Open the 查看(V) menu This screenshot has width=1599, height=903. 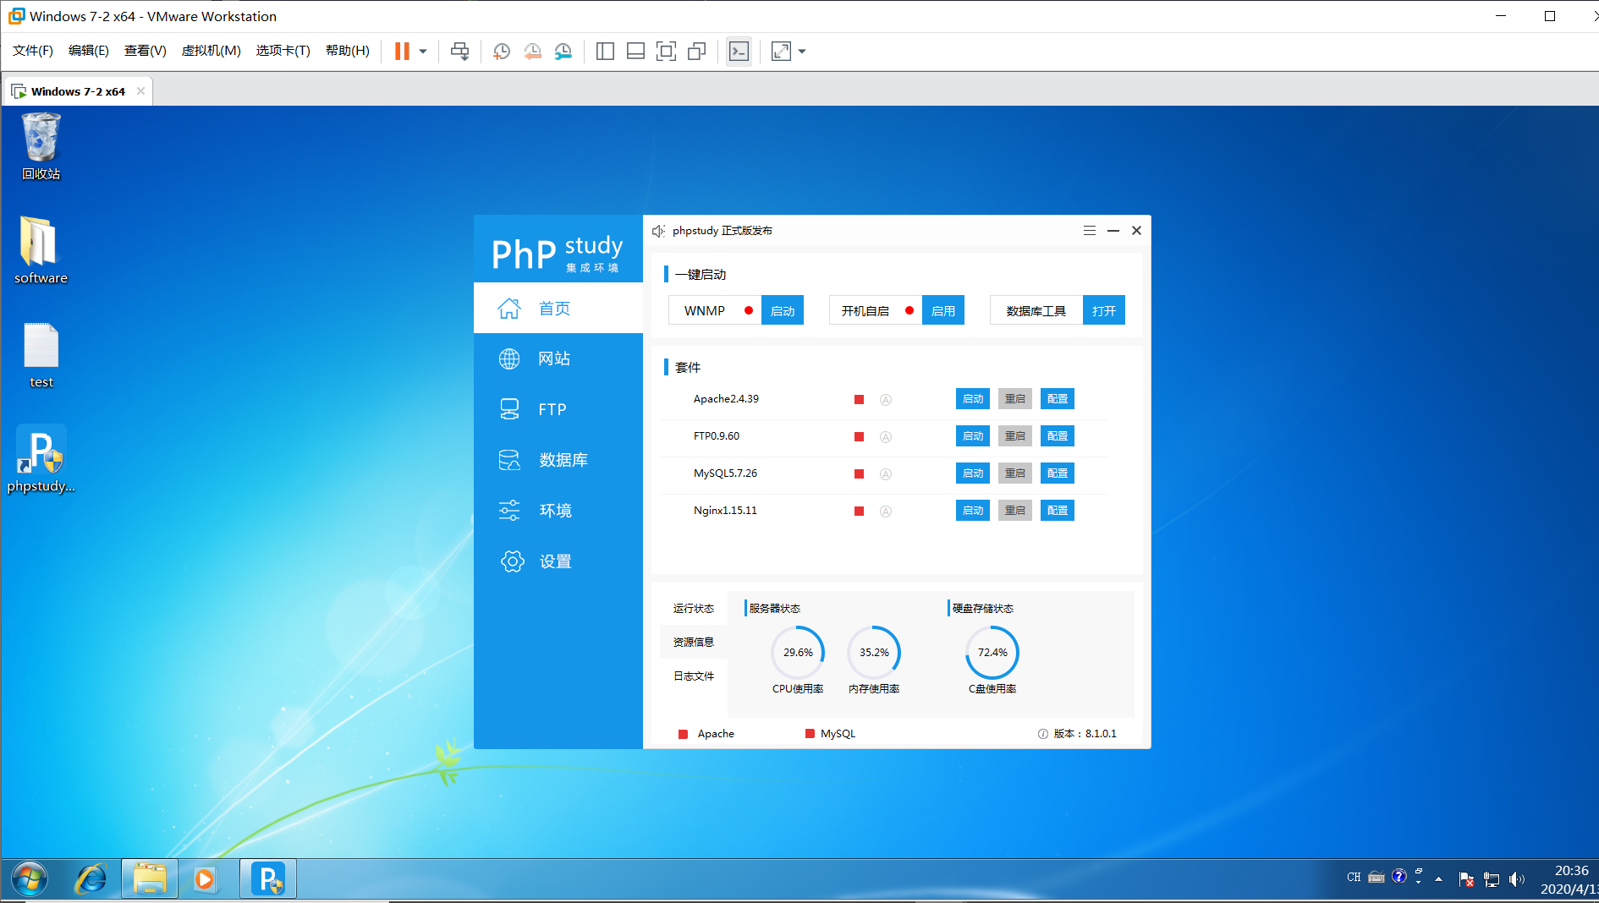pyautogui.click(x=146, y=51)
